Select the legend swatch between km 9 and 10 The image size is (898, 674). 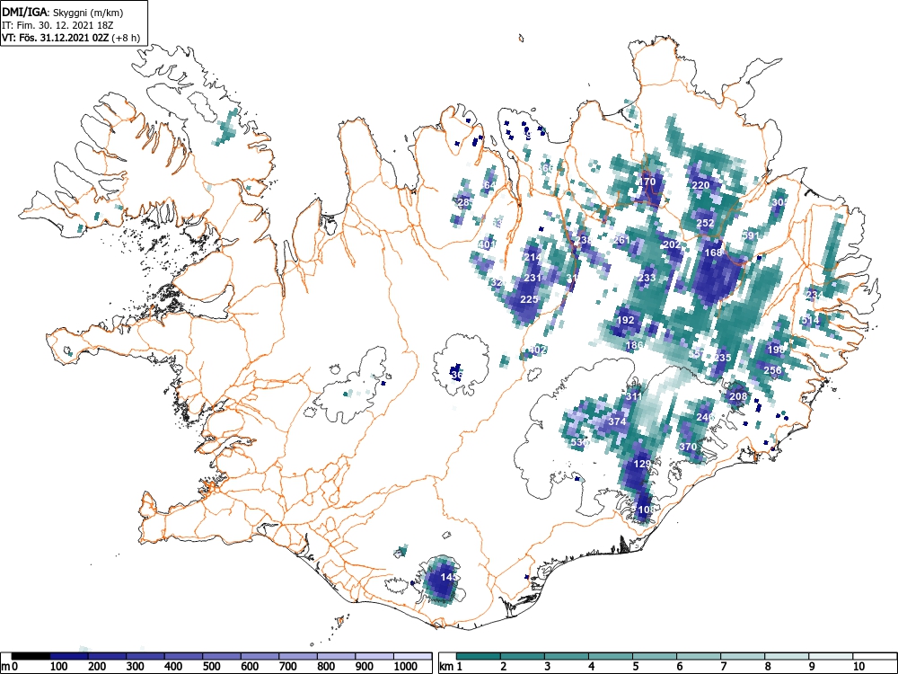[x=831, y=656]
